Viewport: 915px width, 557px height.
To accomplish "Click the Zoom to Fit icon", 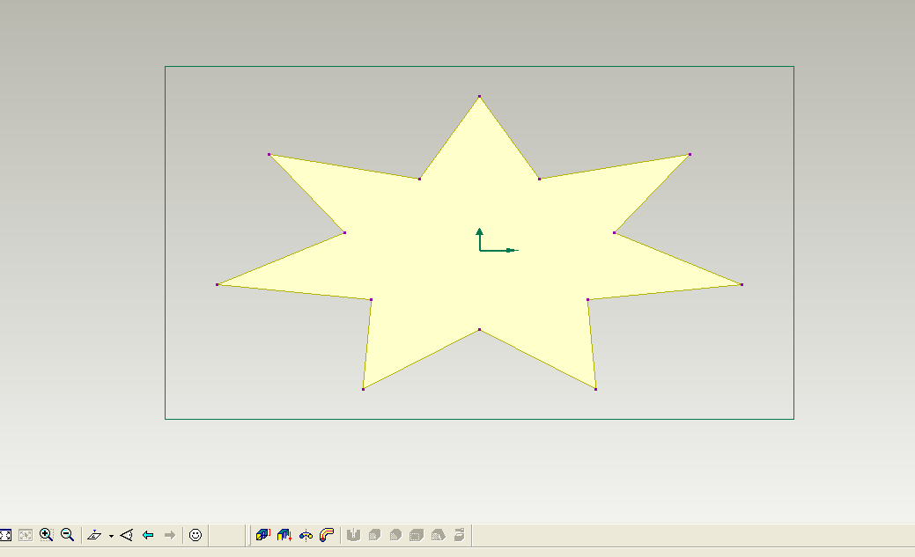I will [x=7, y=533].
